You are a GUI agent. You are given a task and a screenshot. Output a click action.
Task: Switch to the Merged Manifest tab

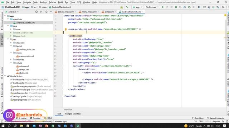pos(73,114)
